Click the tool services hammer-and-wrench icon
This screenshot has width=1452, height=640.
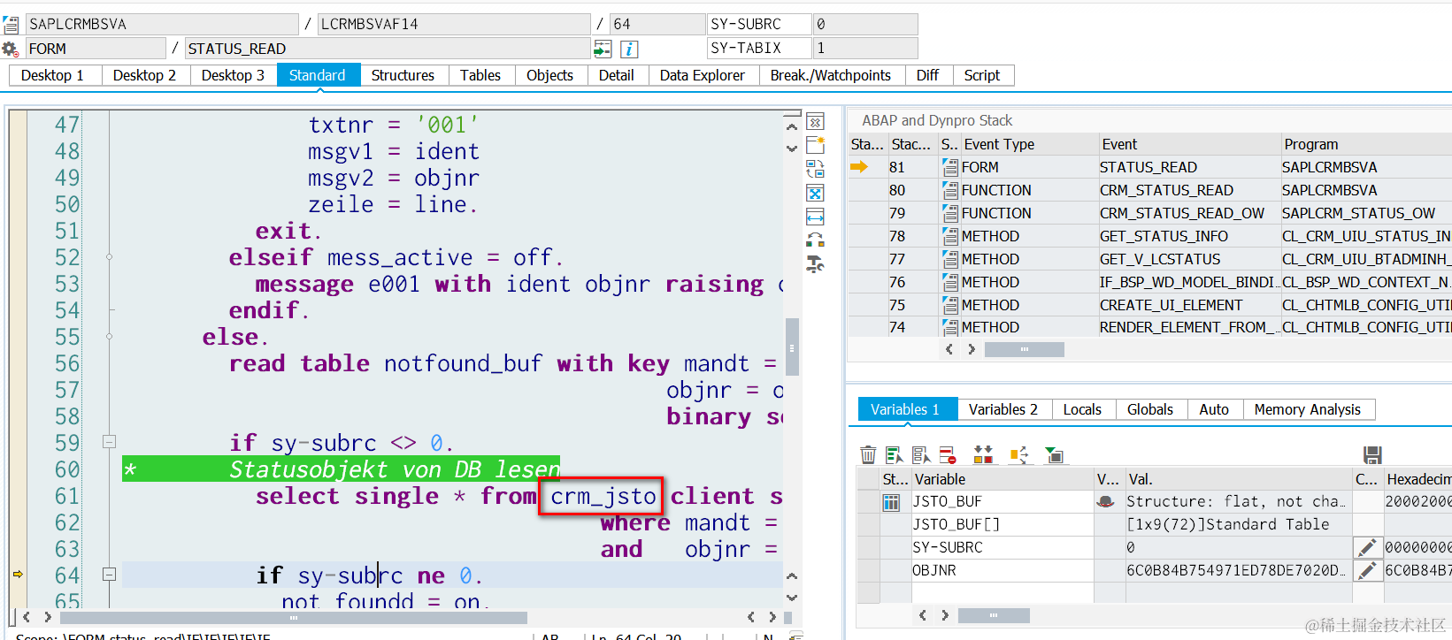click(815, 263)
